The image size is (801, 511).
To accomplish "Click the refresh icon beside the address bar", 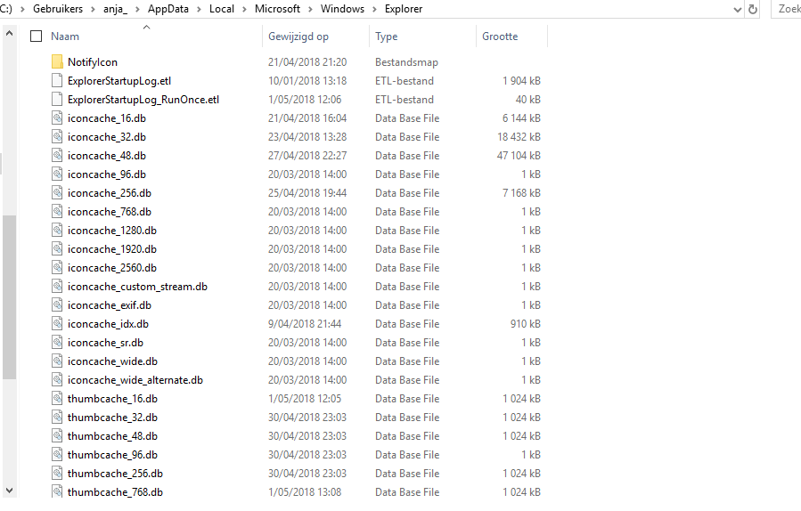I will point(753,9).
